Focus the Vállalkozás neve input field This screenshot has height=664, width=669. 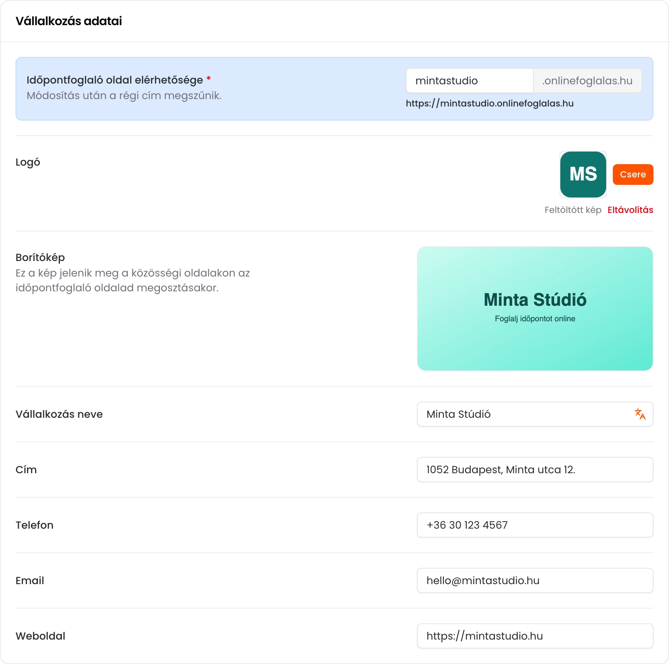tap(535, 414)
